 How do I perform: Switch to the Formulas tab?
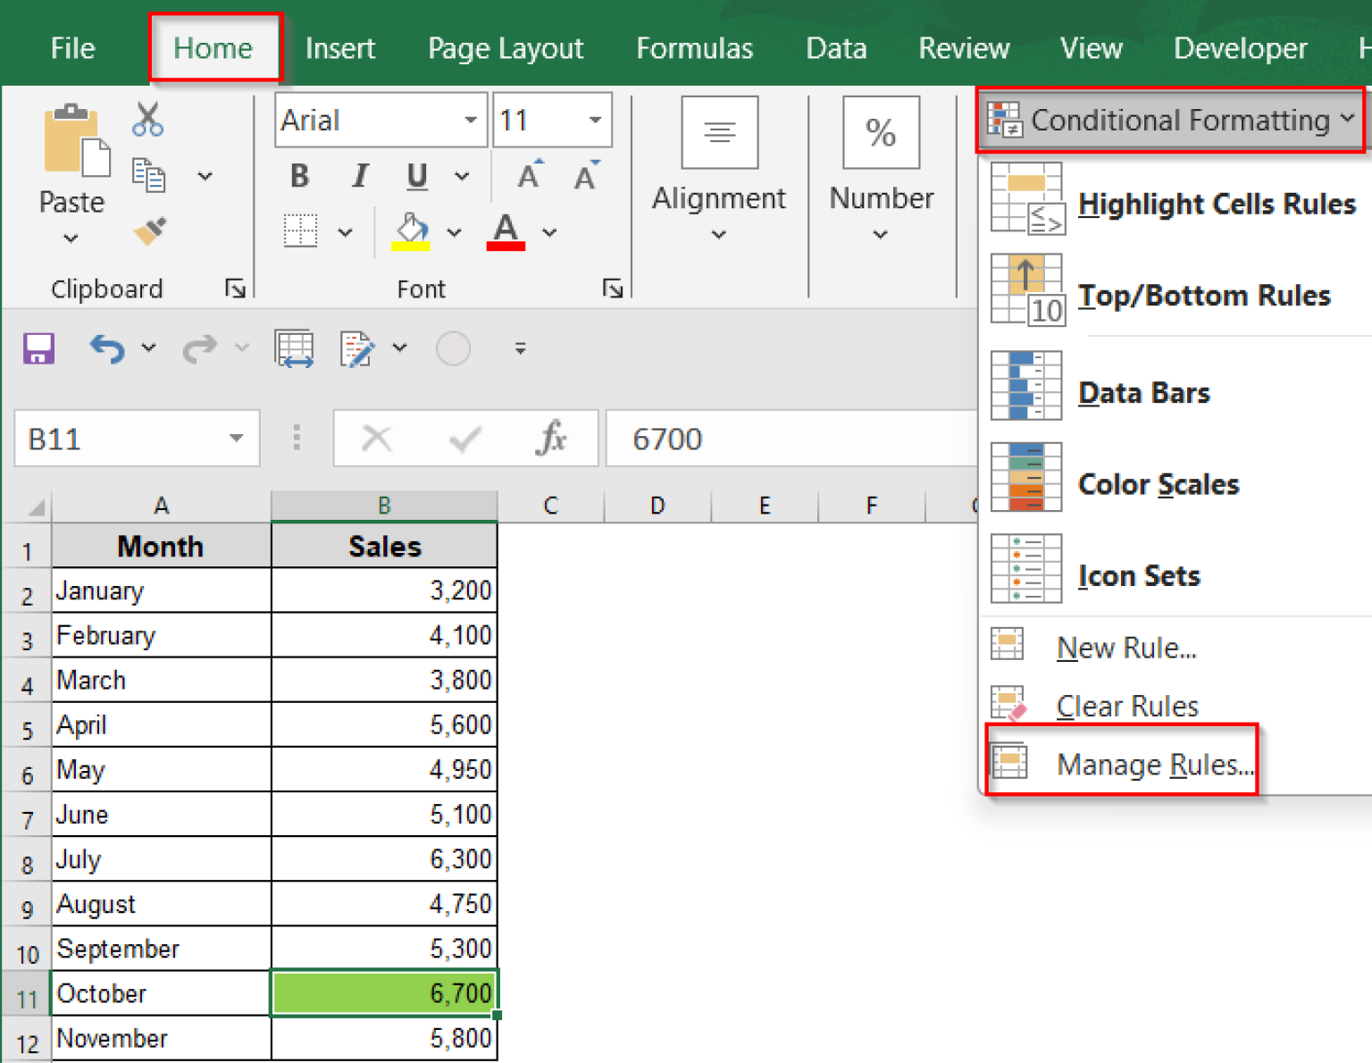click(x=694, y=49)
